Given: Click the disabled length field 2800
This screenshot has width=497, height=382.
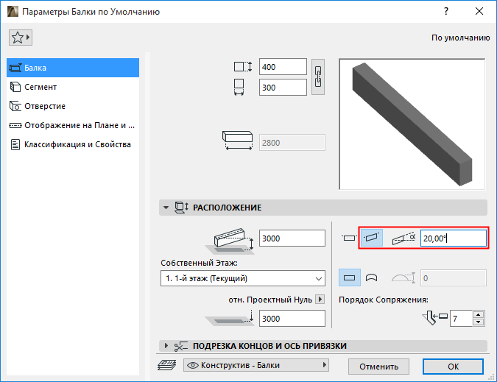Looking at the screenshot, I should [x=292, y=143].
